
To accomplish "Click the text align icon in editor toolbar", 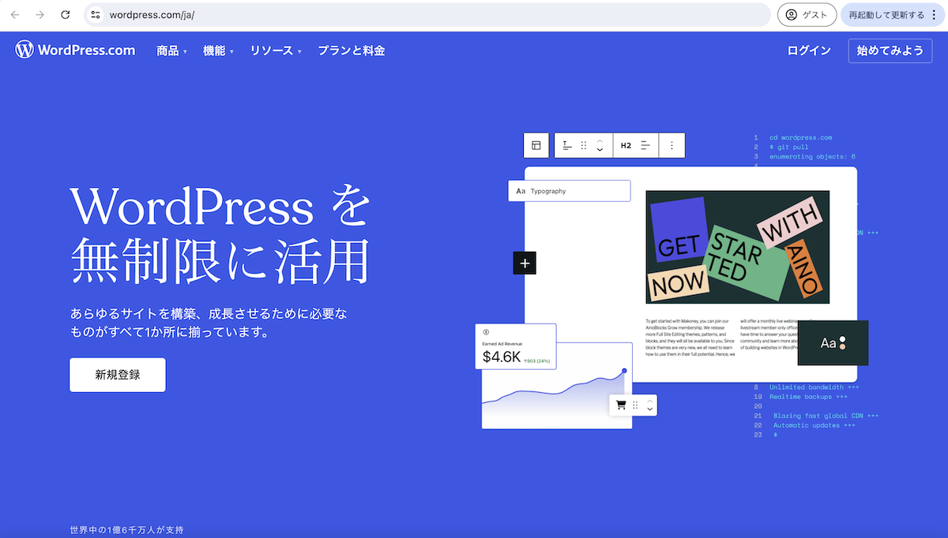I will click(567, 145).
